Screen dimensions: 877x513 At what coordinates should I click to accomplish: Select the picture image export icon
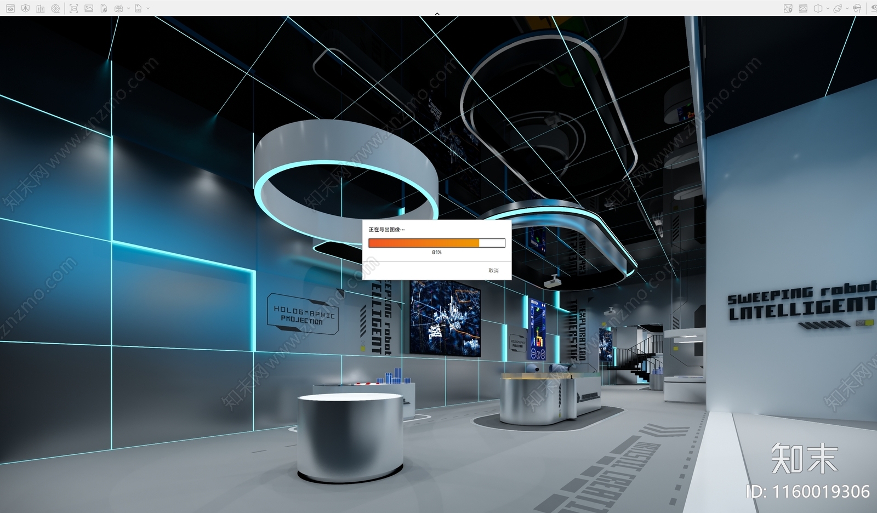click(88, 8)
